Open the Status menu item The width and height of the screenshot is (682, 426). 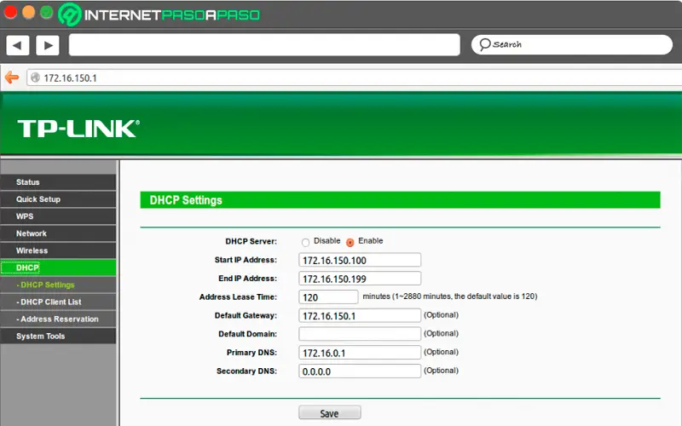(x=58, y=182)
